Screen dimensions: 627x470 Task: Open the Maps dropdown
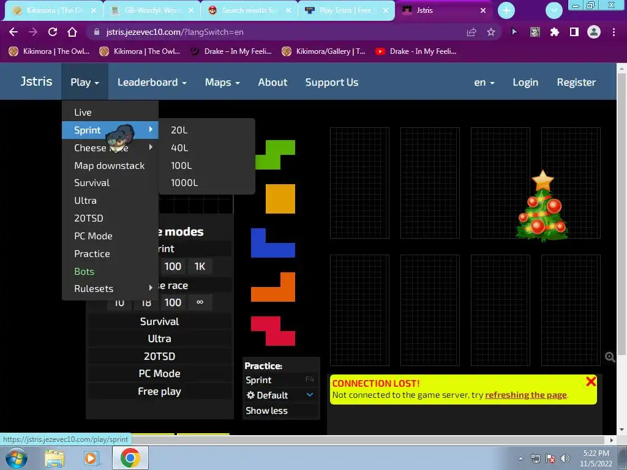[222, 82]
